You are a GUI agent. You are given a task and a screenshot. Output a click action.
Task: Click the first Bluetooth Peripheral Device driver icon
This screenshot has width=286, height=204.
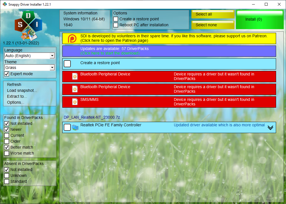pyautogui.click(x=75, y=77)
